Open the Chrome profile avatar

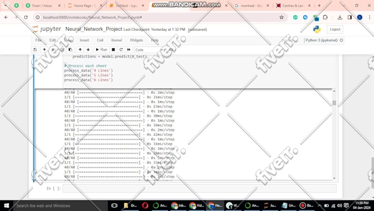coord(360,17)
